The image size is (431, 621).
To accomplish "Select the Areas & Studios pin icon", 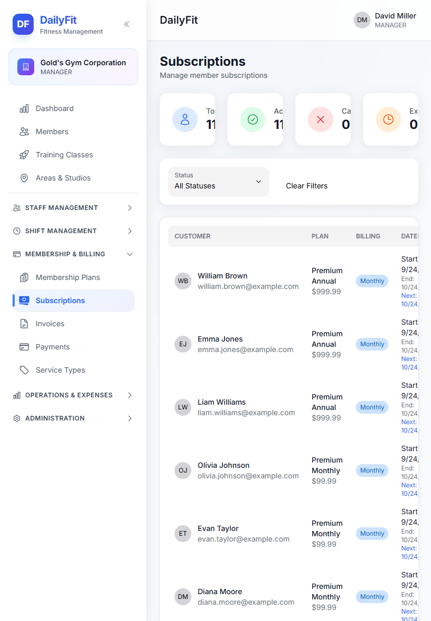I will pyautogui.click(x=24, y=178).
